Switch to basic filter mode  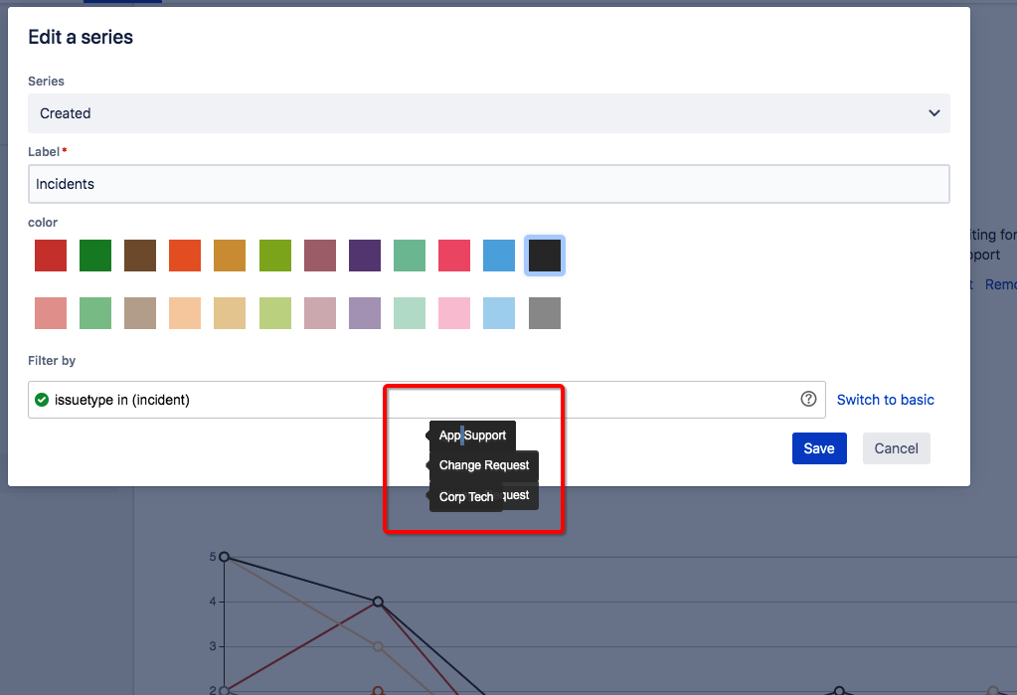tap(886, 400)
